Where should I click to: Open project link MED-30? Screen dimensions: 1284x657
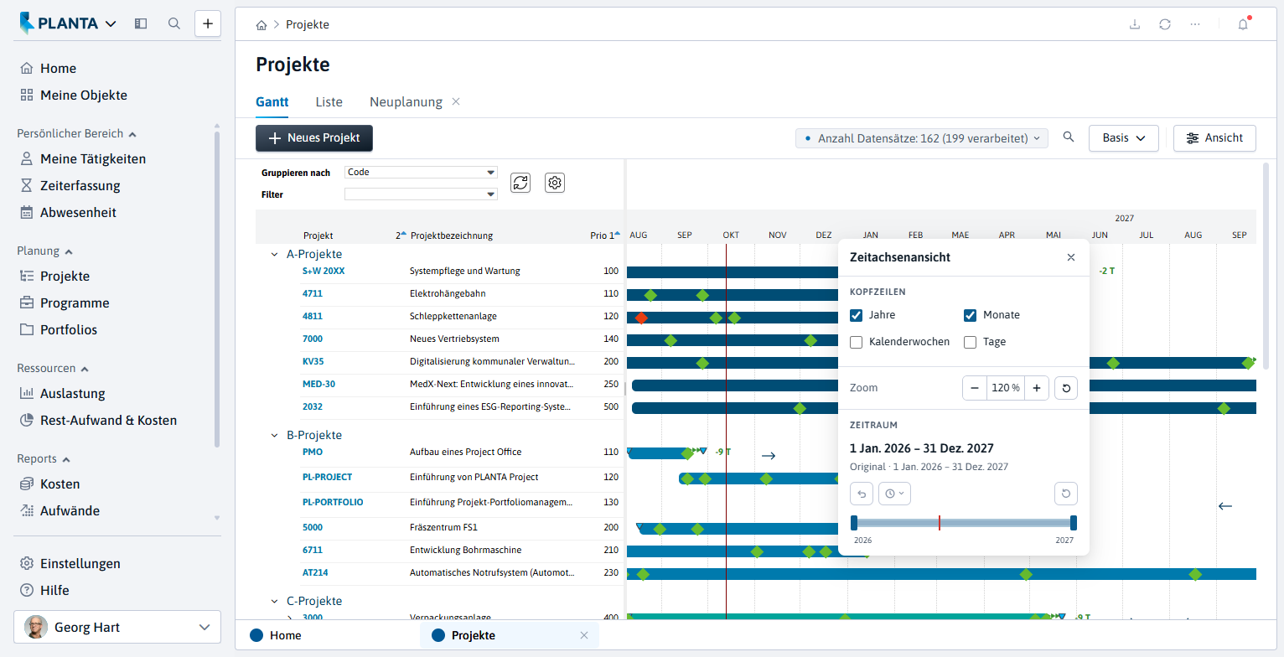pos(318,384)
